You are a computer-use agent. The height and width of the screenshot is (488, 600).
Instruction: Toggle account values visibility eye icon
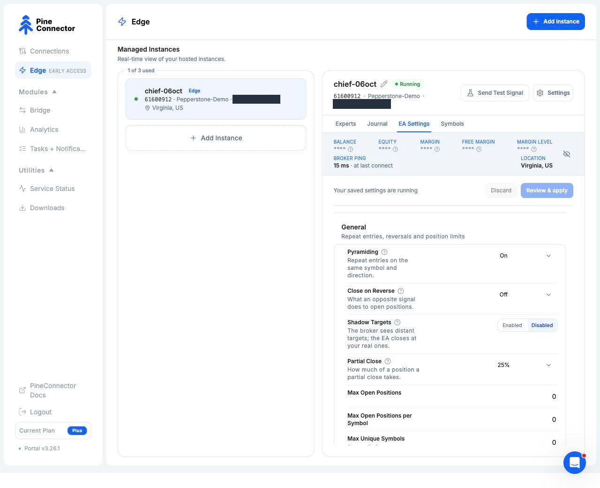(567, 154)
